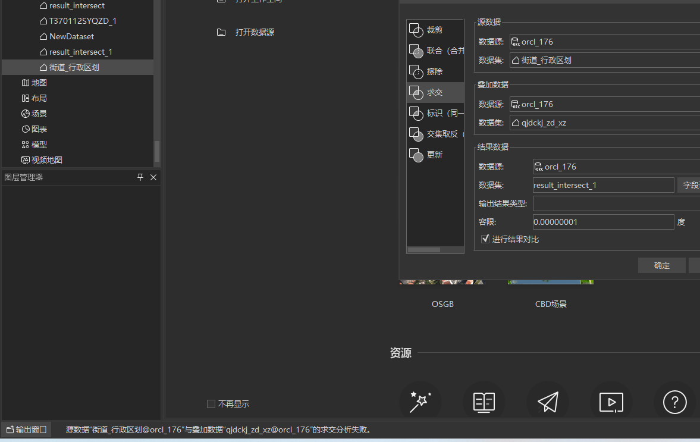
Task: Open the question mark help icon
Action: pyautogui.click(x=674, y=402)
